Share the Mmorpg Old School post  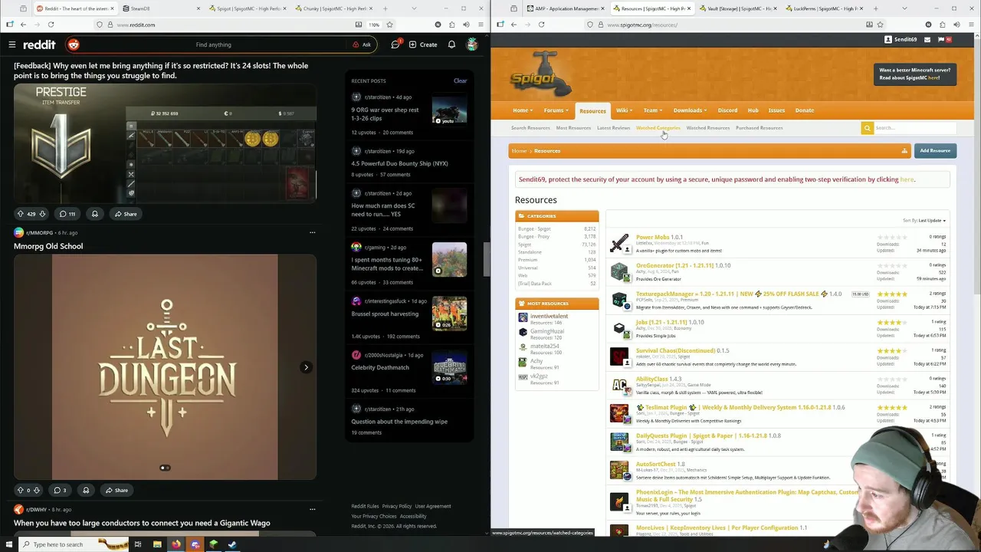116,490
